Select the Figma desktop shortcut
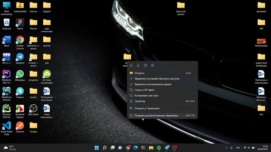The image size is (271, 152). pyautogui.click(x=20, y=24)
